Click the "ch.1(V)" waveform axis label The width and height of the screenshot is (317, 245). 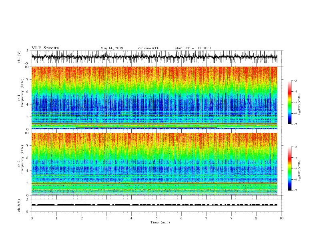pyautogui.click(x=19, y=57)
